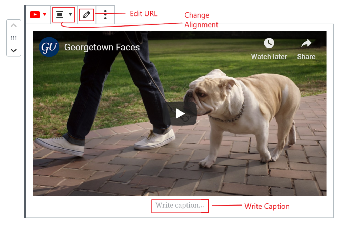Open the YouTube block type switcher
Screen dimensions: 353x231
[38, 14]
